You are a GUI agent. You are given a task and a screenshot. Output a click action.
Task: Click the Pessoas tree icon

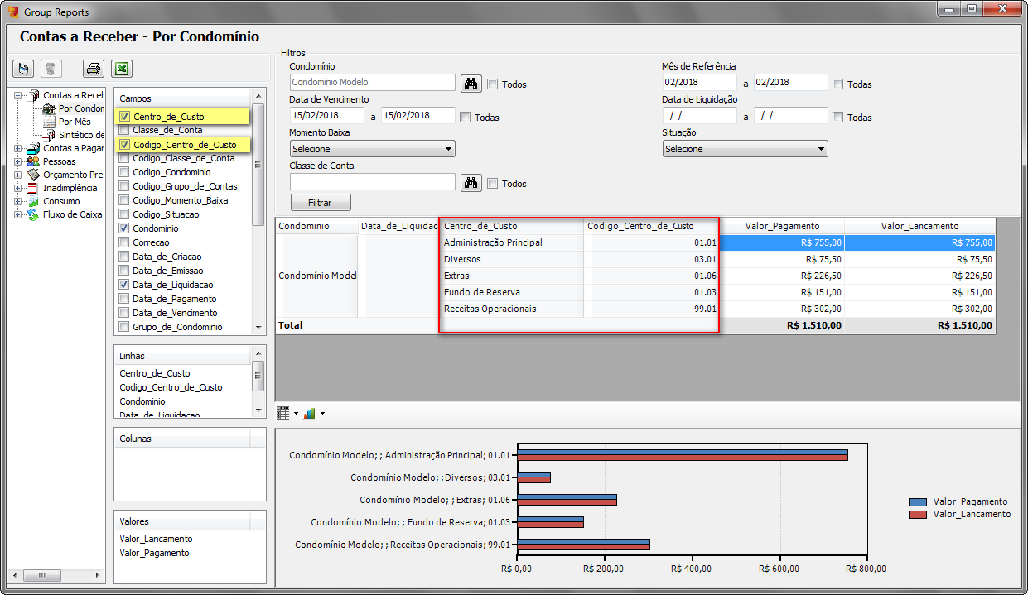point(33,161)
